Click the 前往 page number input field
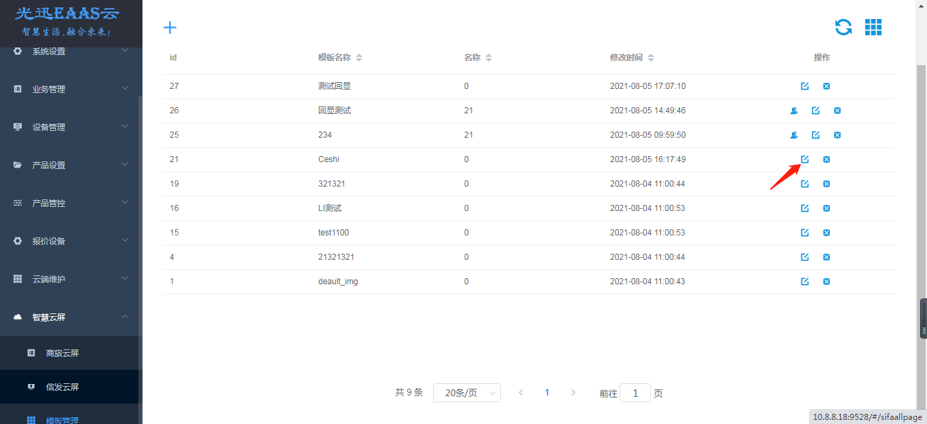The image size is (927, 424). [635, 393]
